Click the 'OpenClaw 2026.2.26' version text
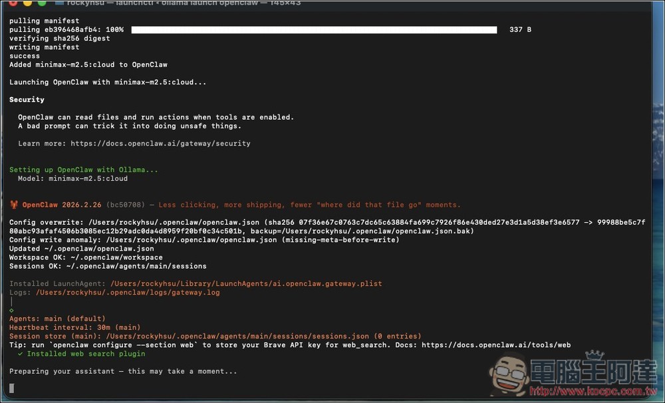Screen dimensions: 665x403 pyautogui.click(x=62, y=205)
